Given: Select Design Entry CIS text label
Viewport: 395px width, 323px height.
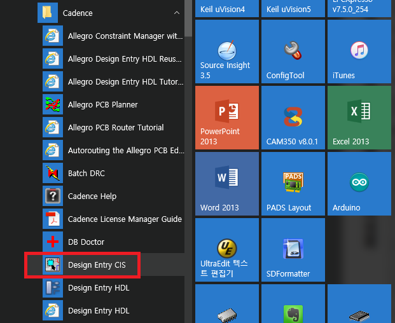Looking at the screenshot, I should [x=97, y=265].
